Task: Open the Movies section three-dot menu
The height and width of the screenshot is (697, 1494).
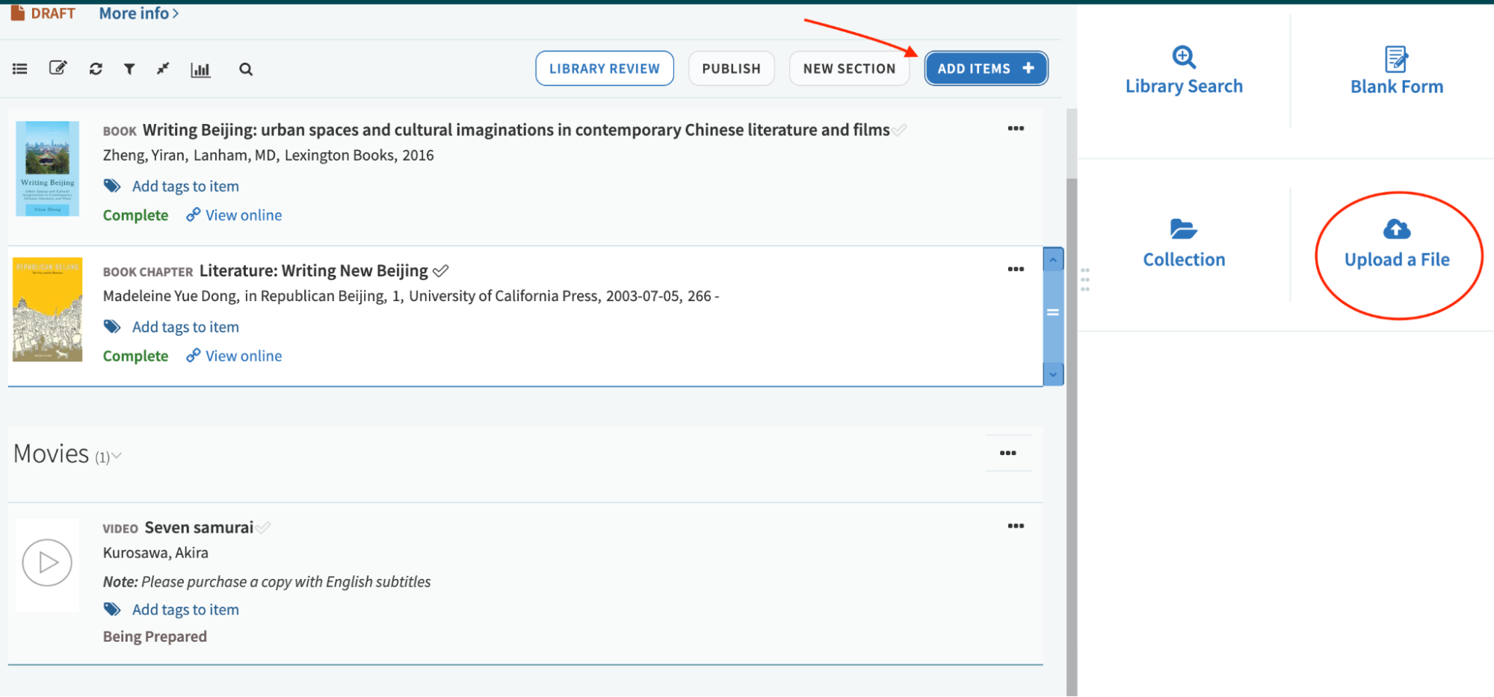Action: click(x=1007, y=453)
